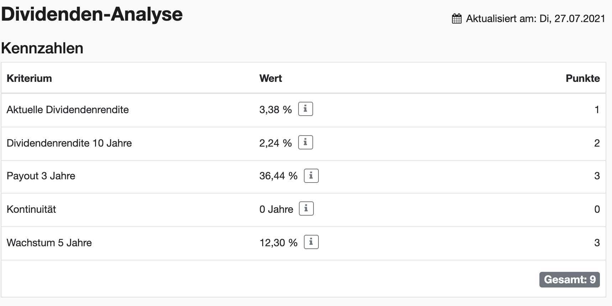612x306 pixels.
Task: Select the Punkte column header
Action: coord(583,78)
